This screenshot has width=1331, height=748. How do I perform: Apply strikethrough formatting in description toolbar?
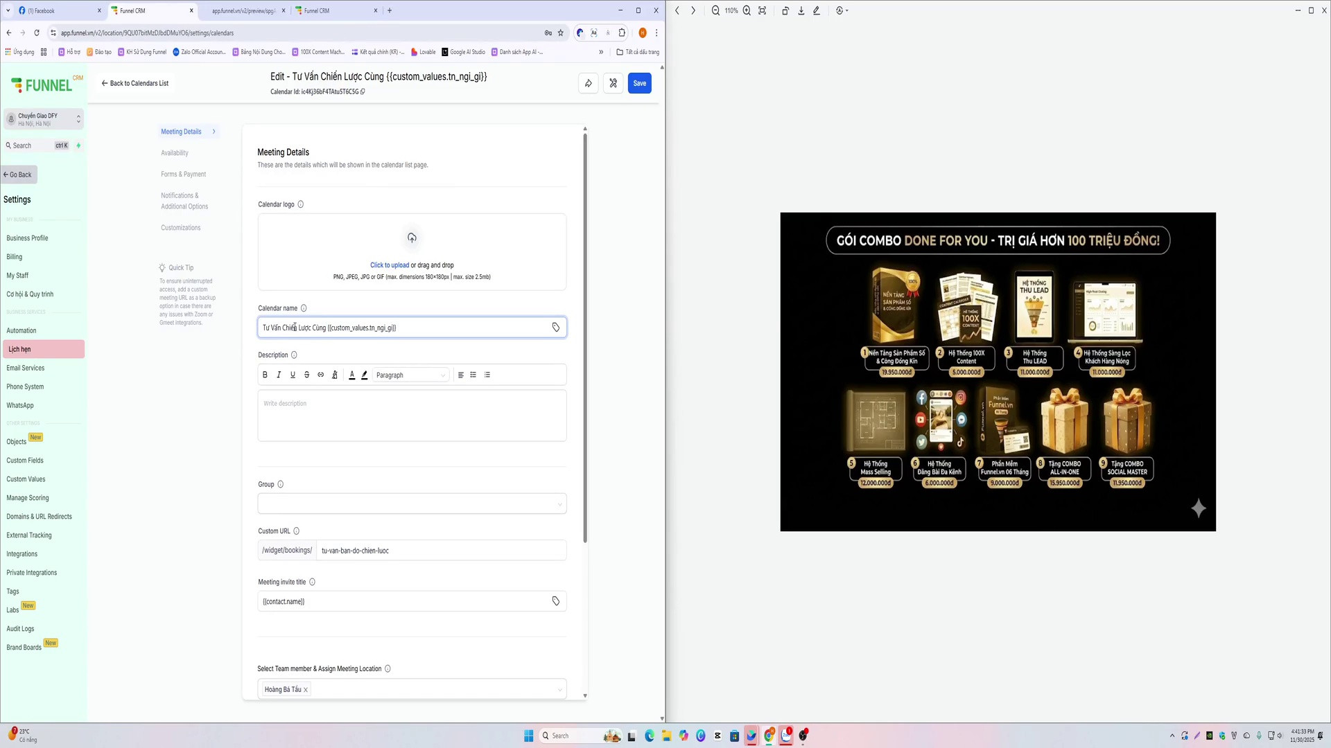click(x=306, y=375)
